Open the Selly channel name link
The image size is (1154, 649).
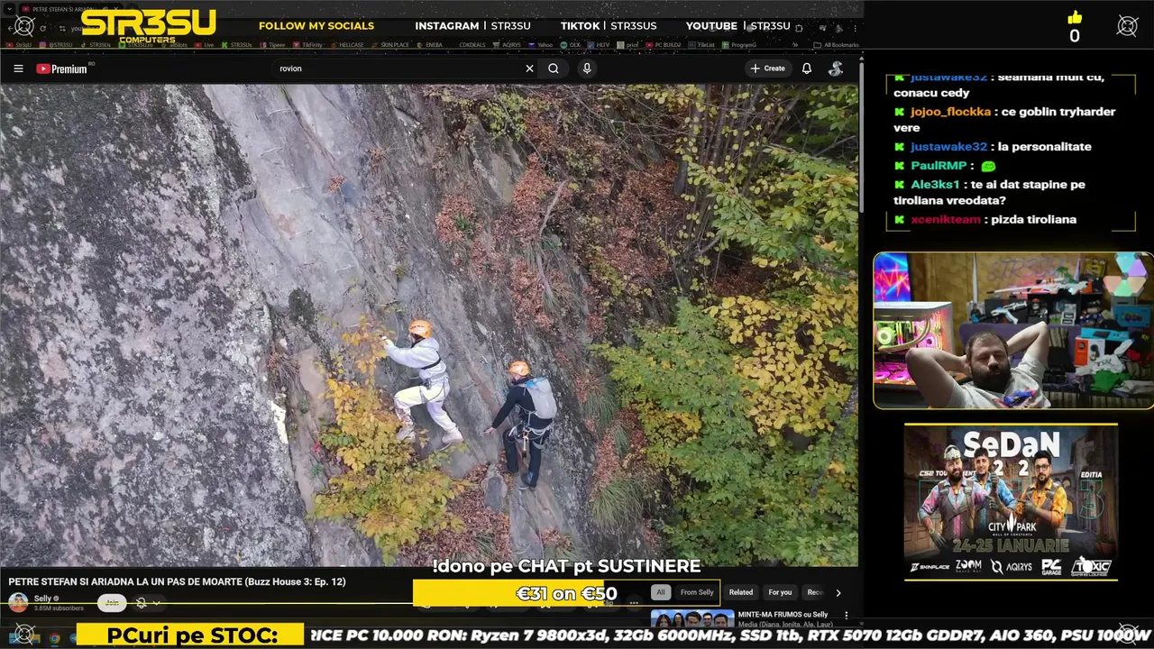pos(42,599)
